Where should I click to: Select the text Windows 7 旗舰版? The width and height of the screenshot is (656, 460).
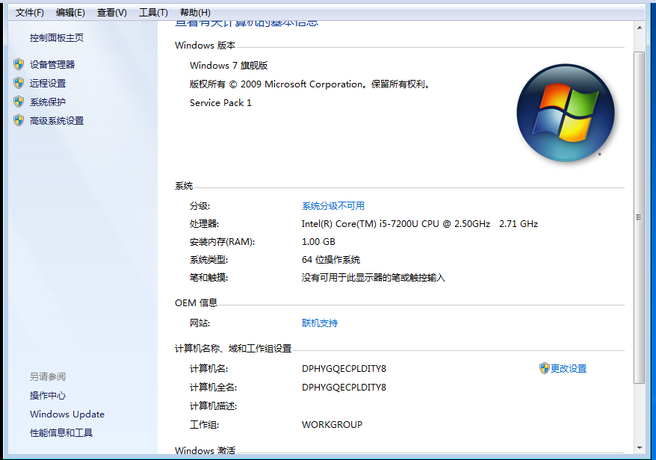point(229,66)
